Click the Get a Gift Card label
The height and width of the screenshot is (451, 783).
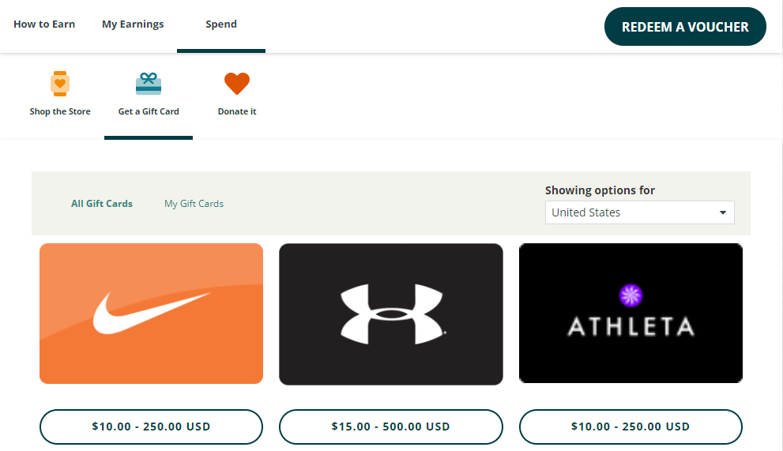click(149, 112)
